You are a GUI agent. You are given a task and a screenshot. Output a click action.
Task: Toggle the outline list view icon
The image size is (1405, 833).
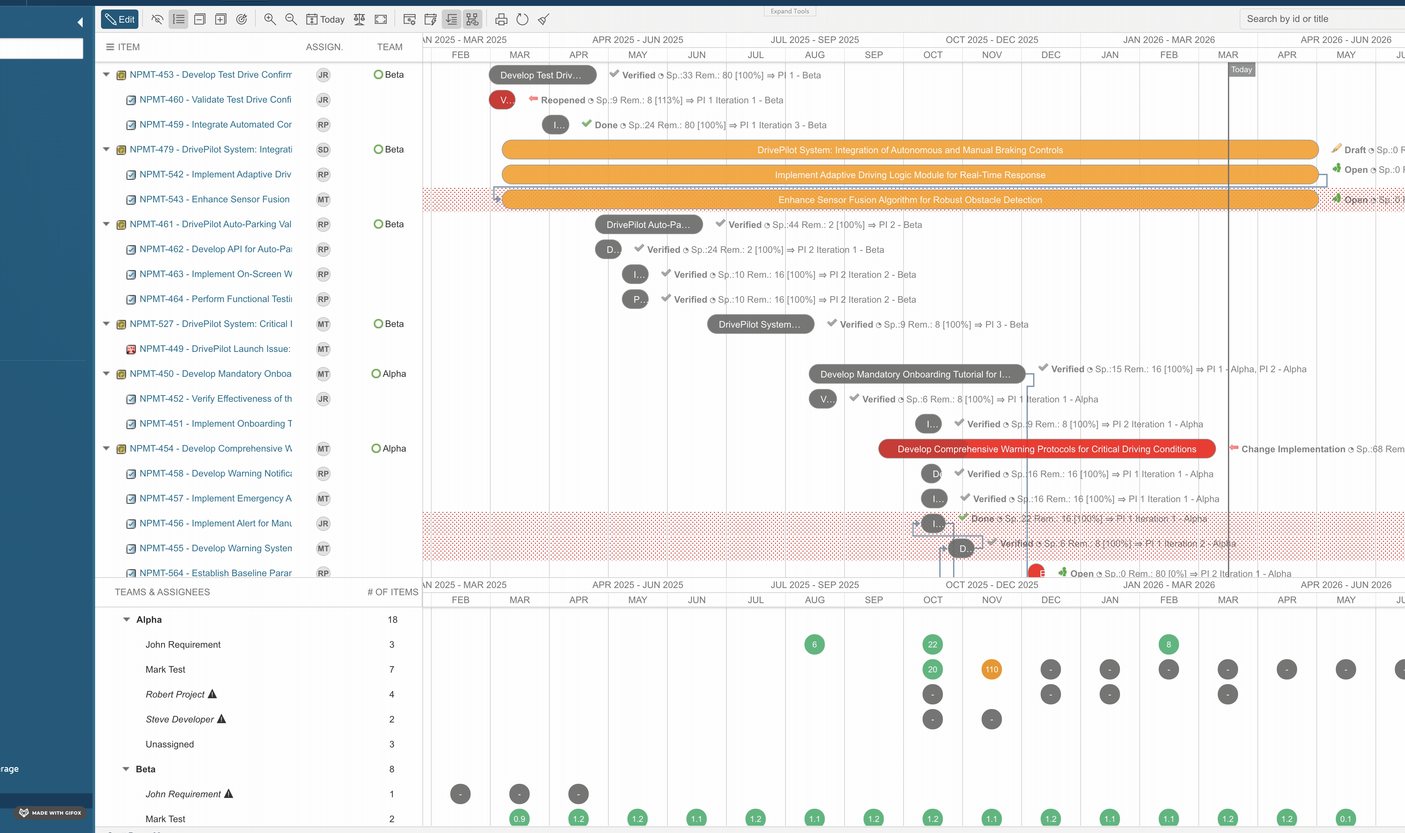coord(178,20)
